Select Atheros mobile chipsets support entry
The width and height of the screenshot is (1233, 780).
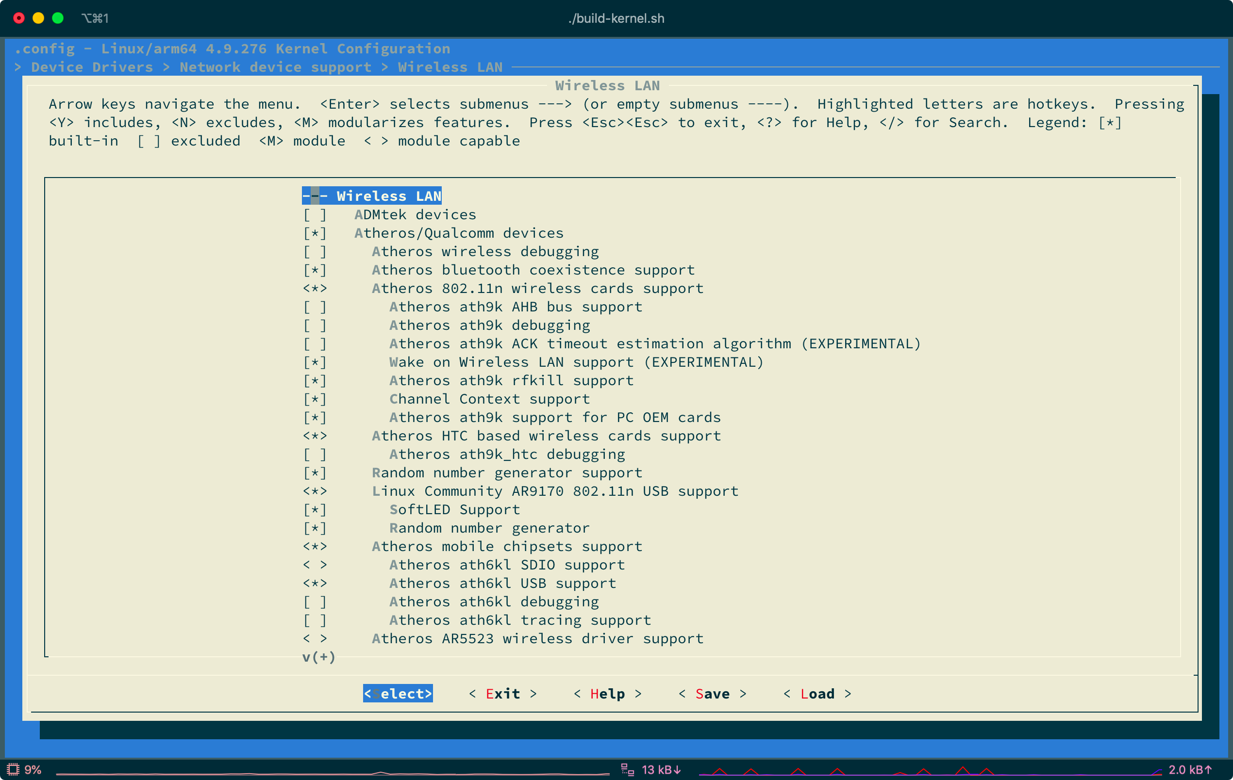pyautogui.click(x=506, y=546)
